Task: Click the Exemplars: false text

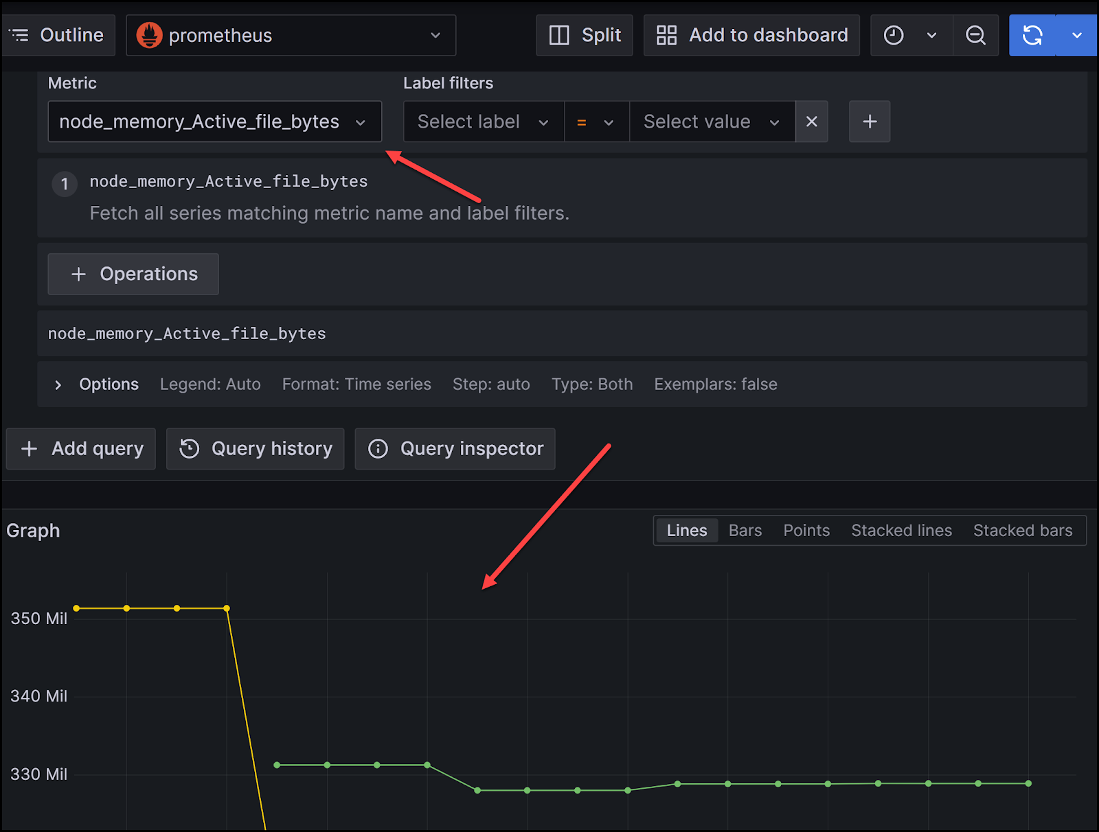Action: 716,384
